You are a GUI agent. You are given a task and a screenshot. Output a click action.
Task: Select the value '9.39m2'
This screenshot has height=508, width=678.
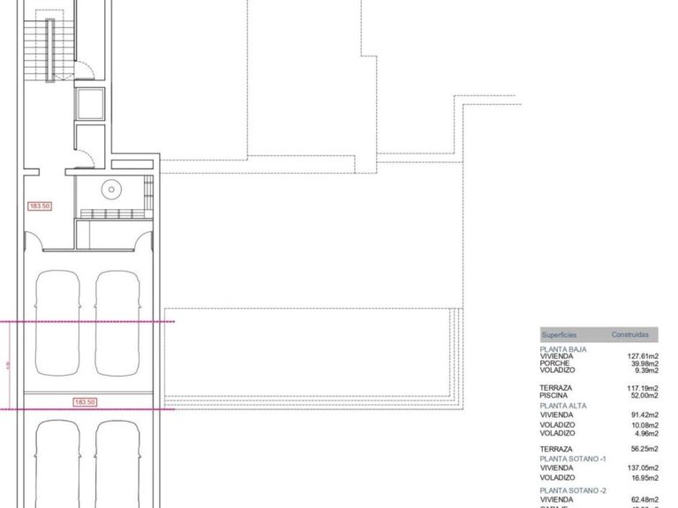[646, 370]
